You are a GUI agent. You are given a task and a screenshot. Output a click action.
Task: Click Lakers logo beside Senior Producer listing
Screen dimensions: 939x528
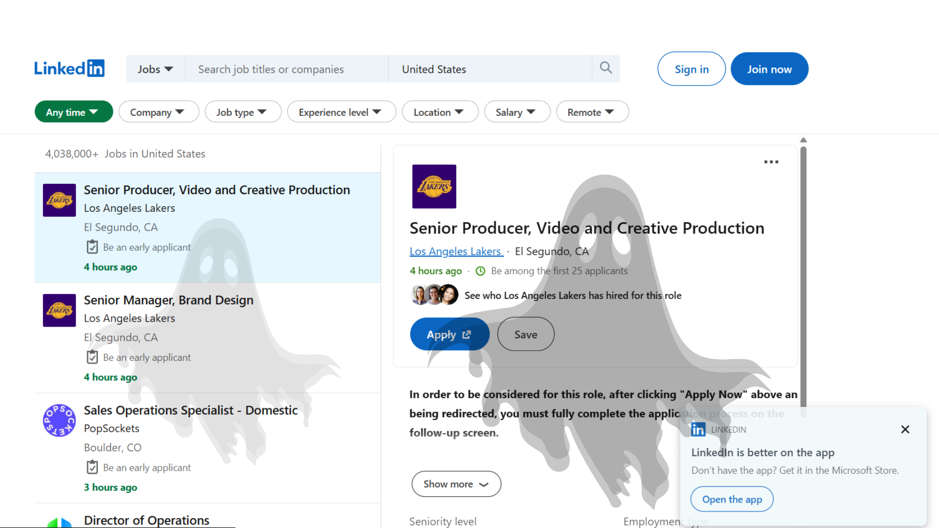click(x=59, y=200)
